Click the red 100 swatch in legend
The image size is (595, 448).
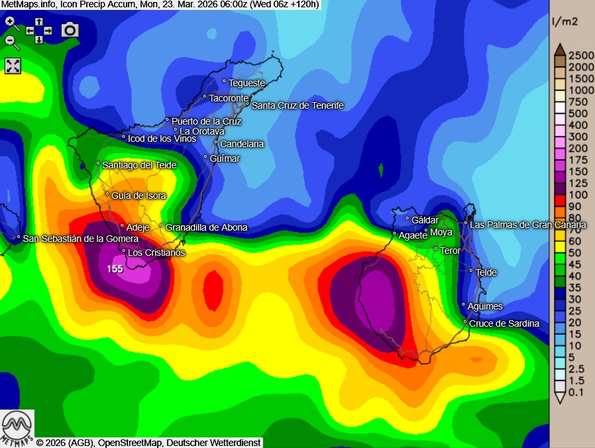tap(559, 194)
